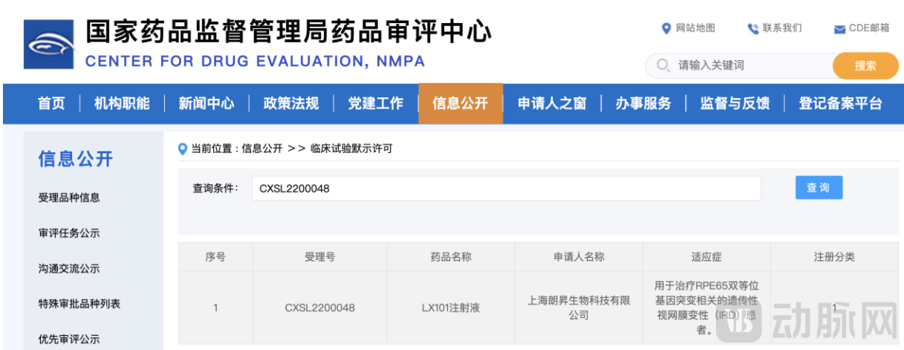Click the 查询条件 input with CXSL2200048
This screenshot has width=904, height=350.
point(507,188)
